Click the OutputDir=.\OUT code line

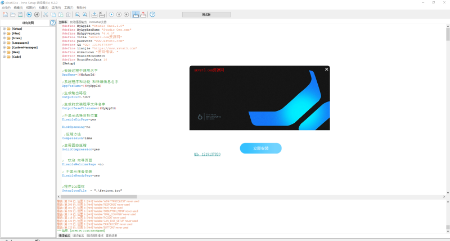click(76, 97)
